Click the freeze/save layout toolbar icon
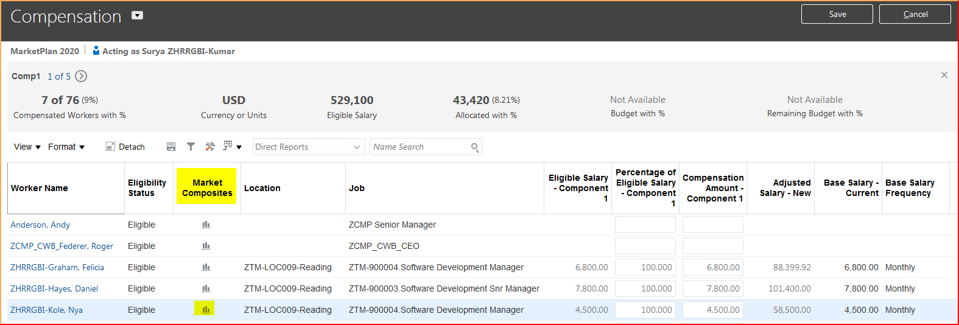The image size is (959, 325). pyautogui.click(x=171, y=147)
